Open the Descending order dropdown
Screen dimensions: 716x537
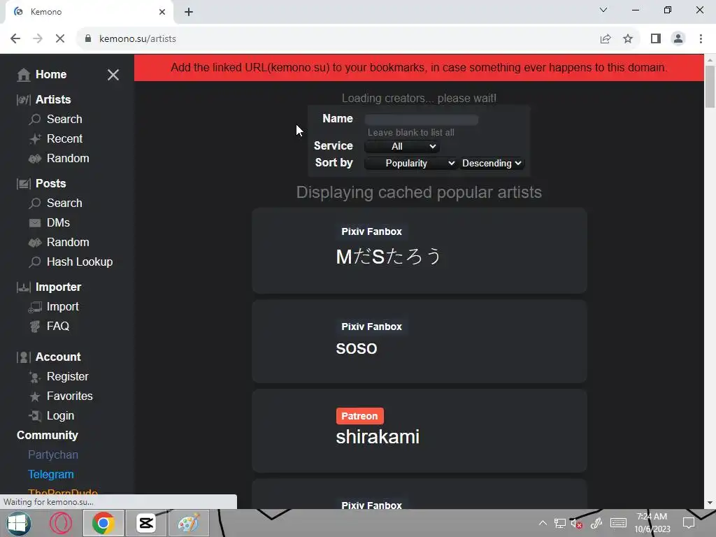[492, 164]
